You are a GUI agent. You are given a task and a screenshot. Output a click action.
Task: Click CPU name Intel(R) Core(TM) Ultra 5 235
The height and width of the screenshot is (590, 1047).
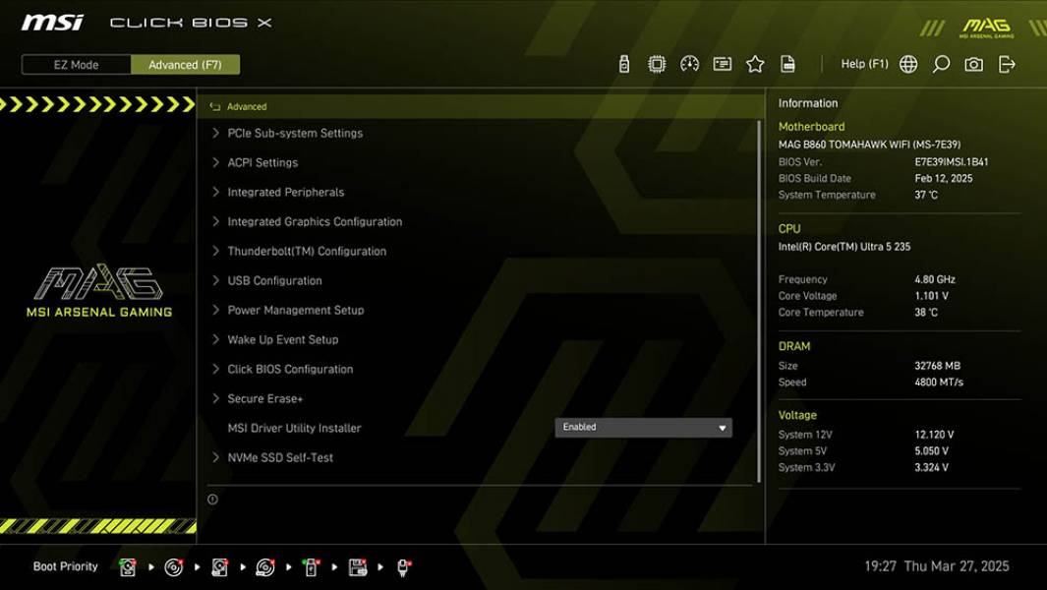[x=844, y=247]
